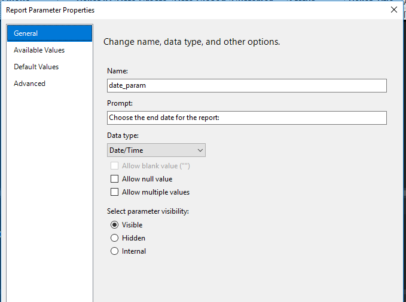Tick the Allow multiple values checkbox
The height and width of the screenshot is (302, 406).
(115, 192)
